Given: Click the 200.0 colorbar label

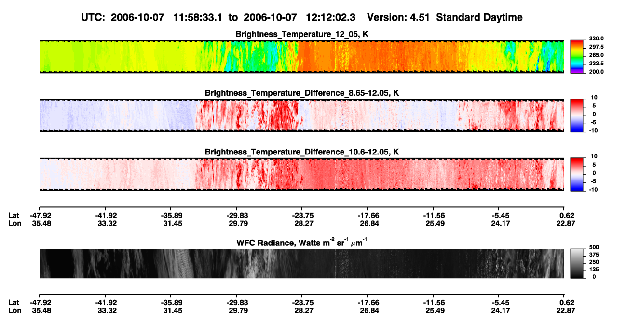Looking at the screenshot, I should (x=596, y=71).
